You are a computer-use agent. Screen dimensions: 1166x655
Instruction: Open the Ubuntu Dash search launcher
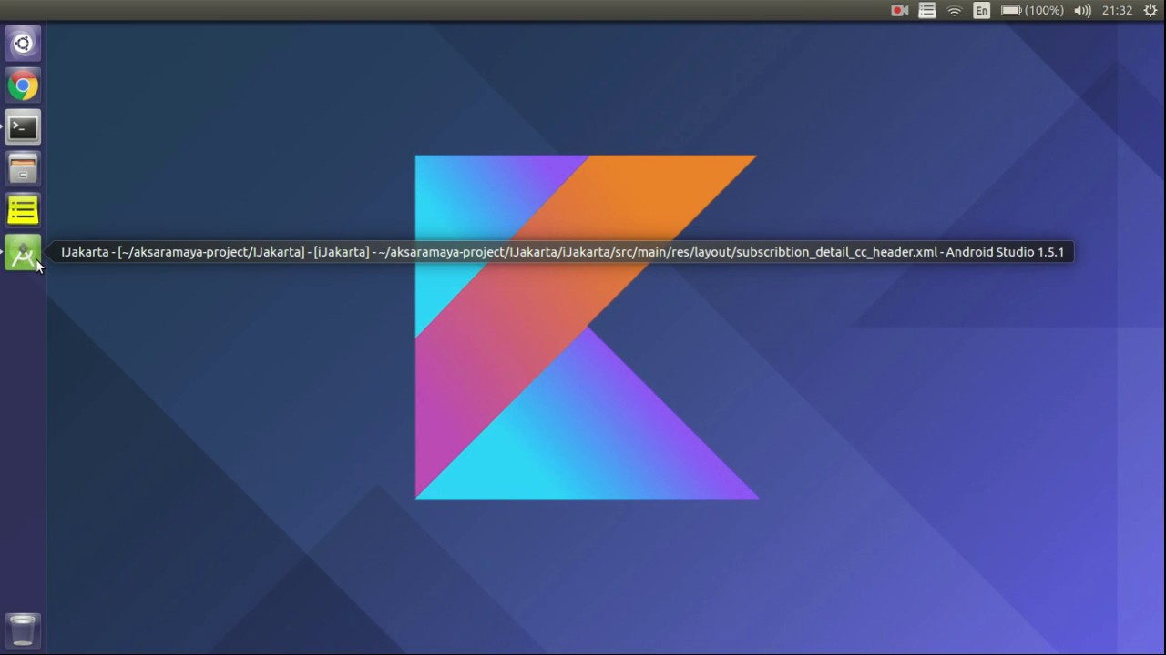[x=23, y=44]
